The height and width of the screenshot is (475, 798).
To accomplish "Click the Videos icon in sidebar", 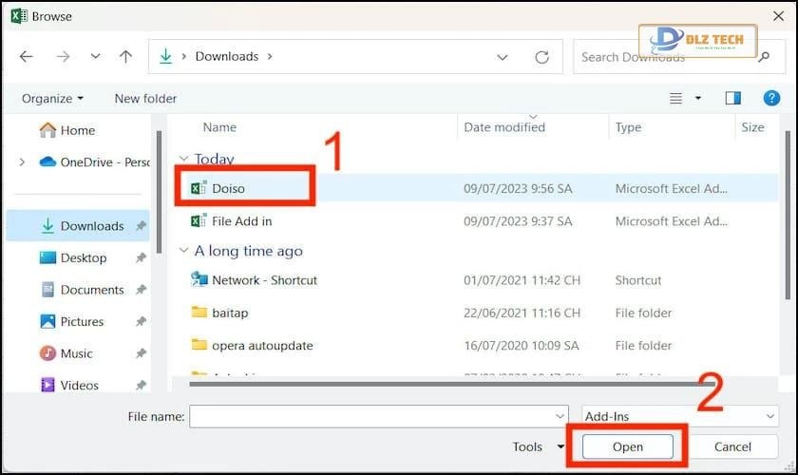I will (x=47, y=385).
